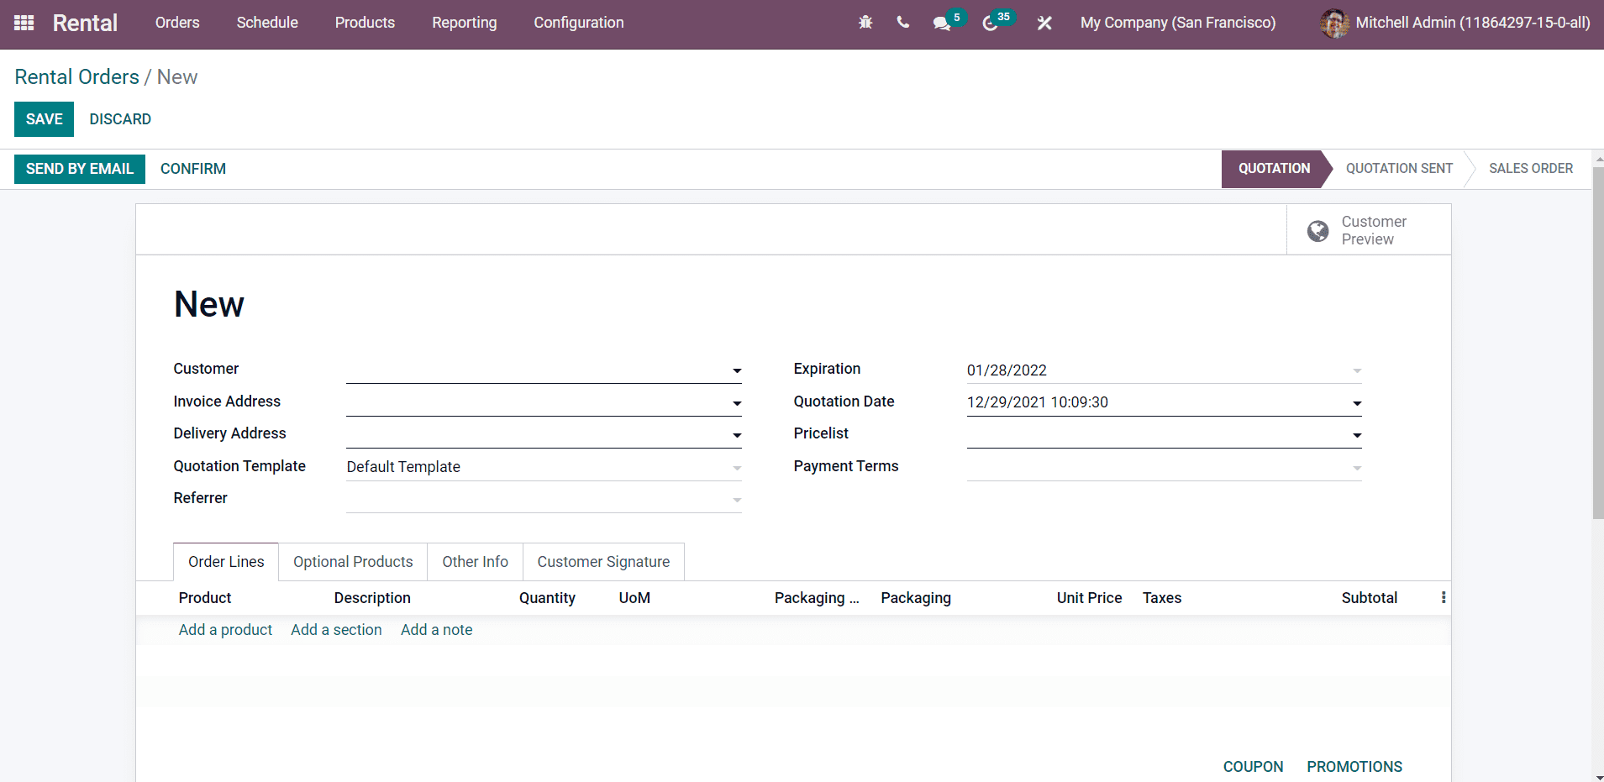
Task: Expand the Invoice Address dropdown
Action: (x=737, y=403)
